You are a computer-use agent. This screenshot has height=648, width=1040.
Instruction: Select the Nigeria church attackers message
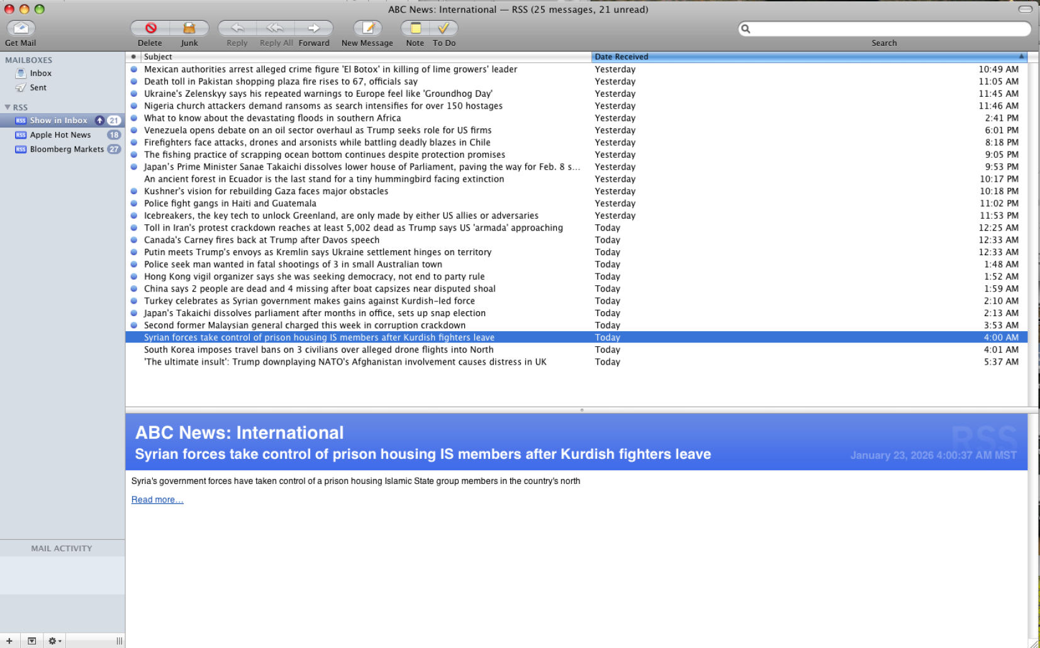(x=576, y=106)
